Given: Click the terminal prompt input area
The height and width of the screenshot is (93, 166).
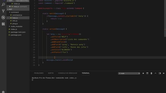Looking at the screenshot, I should [x=32, y=80].
